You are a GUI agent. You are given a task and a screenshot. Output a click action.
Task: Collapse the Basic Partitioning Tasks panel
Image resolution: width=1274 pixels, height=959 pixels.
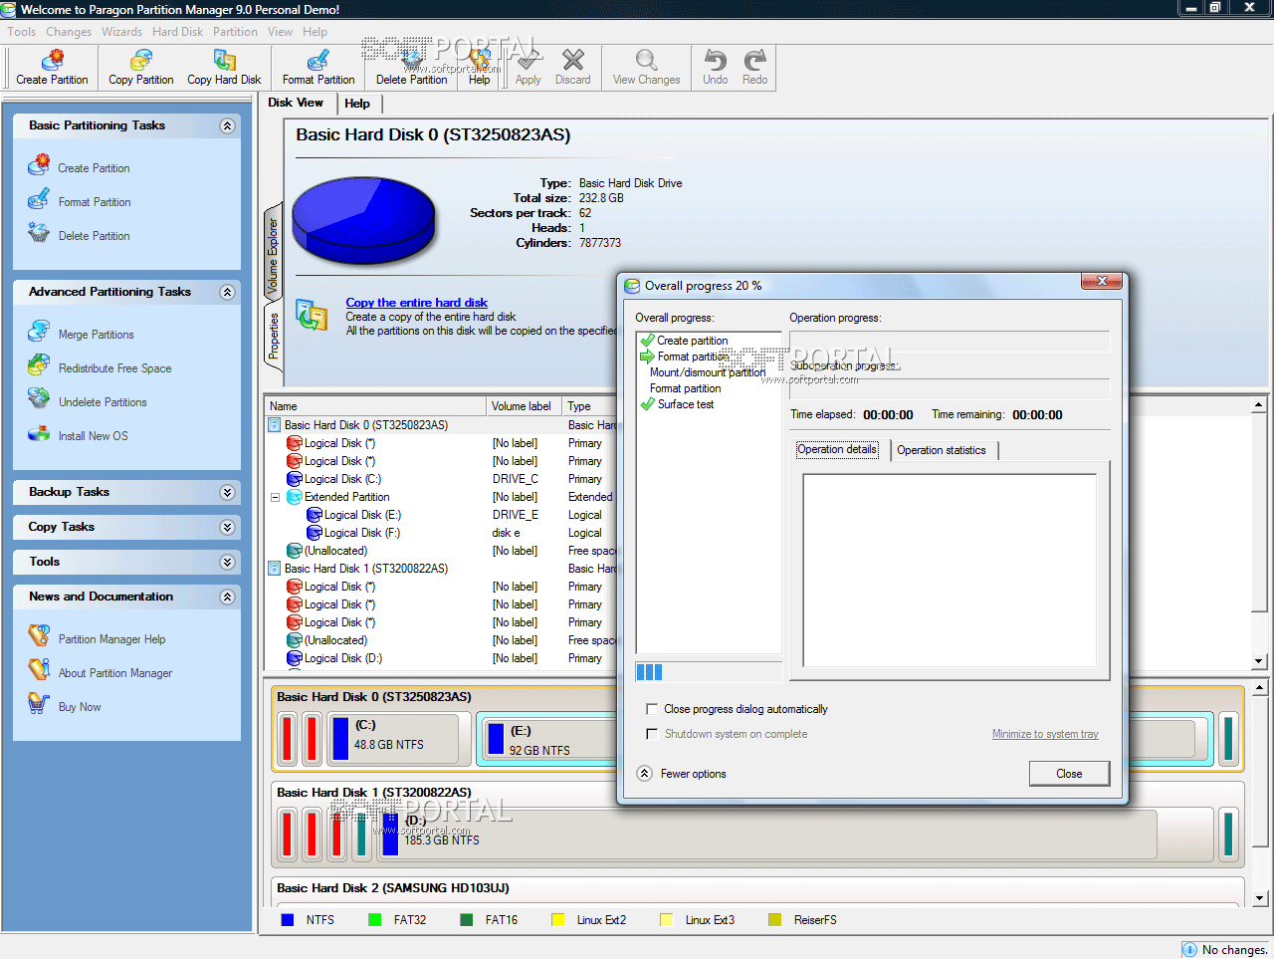(227, 125)
